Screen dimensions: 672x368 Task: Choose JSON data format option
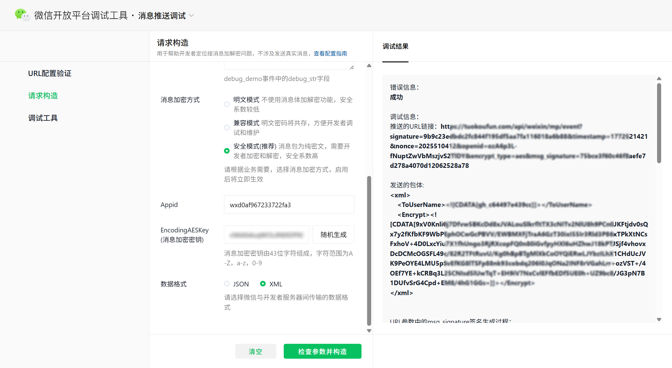227,284
